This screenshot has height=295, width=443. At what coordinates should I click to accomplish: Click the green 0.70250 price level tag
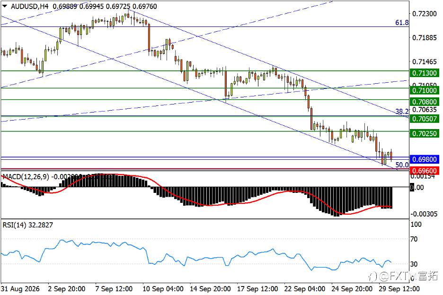(x=425, y=133)
